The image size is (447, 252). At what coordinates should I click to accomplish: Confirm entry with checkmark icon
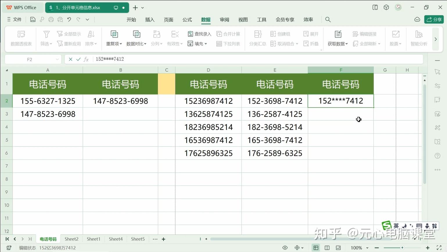coord(78,59)
